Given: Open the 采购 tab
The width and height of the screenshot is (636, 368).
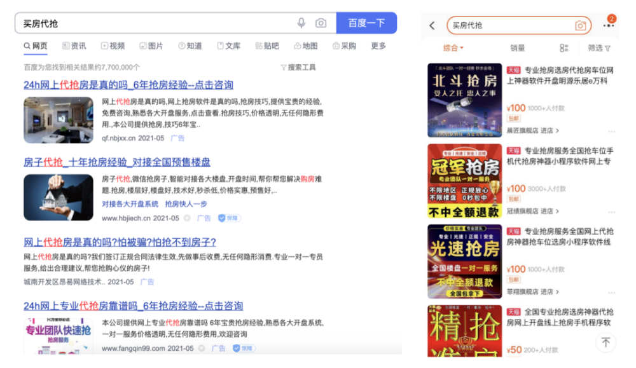Looking at the screenshot, I should click(344, 46).
